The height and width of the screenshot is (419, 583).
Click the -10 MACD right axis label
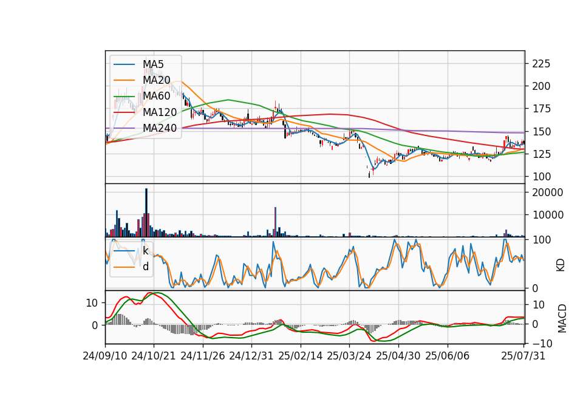click(x=542, y=344)
